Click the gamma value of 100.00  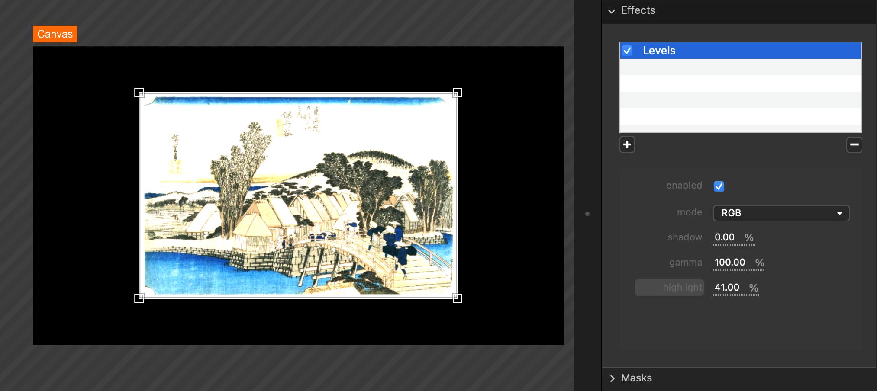pos(730,263)
